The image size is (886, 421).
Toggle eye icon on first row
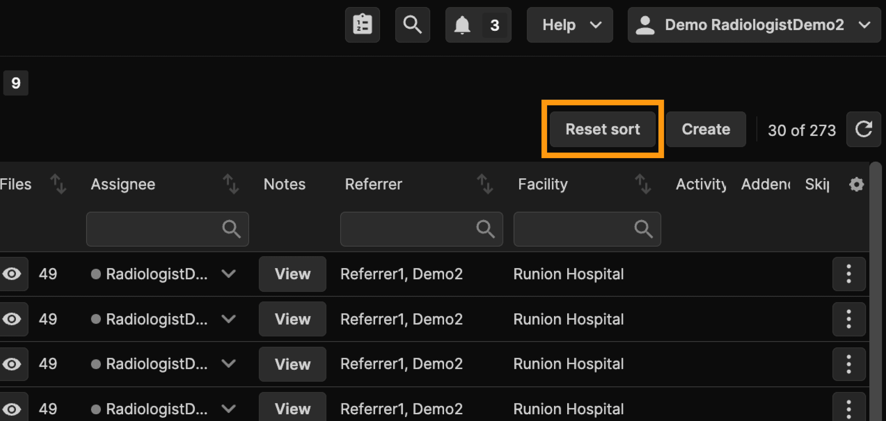12,274
